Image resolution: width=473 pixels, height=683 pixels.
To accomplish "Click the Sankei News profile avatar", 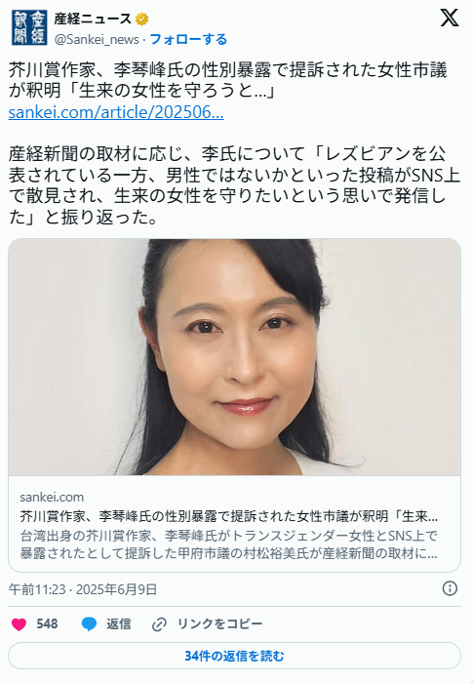I will click(x=29, y=27).
